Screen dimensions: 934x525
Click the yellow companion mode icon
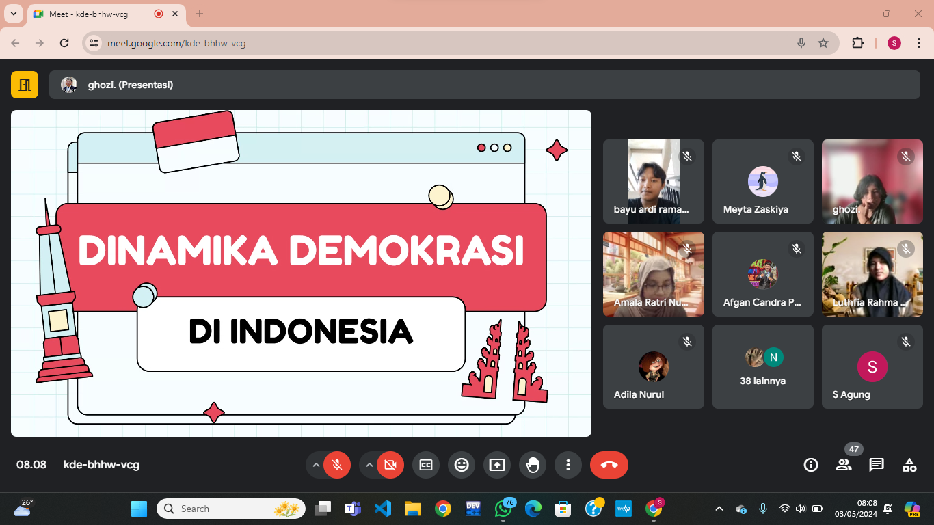pyautogui.click(x=25, y=85)
